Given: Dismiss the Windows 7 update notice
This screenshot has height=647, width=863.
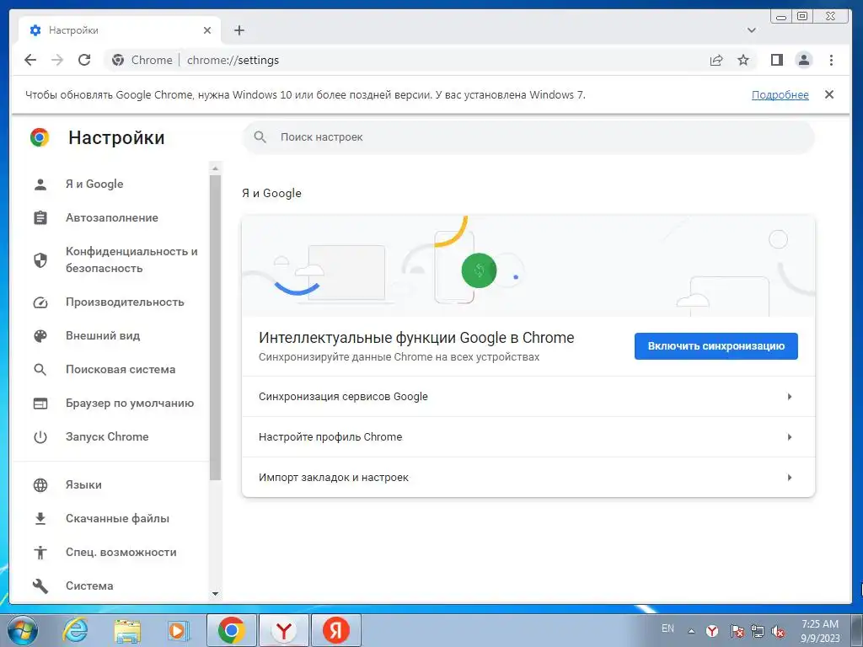Looking at the screenshot, I should (x=829, y=94).
